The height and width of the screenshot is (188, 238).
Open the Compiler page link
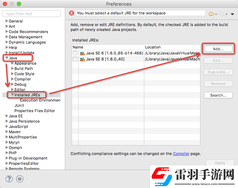[x=181, y=154]
